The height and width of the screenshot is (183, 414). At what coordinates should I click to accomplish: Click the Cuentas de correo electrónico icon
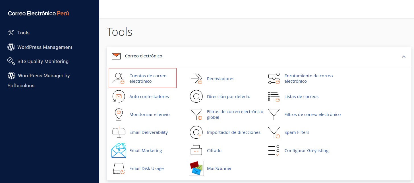pyautogui.click(x=119, y=78)
